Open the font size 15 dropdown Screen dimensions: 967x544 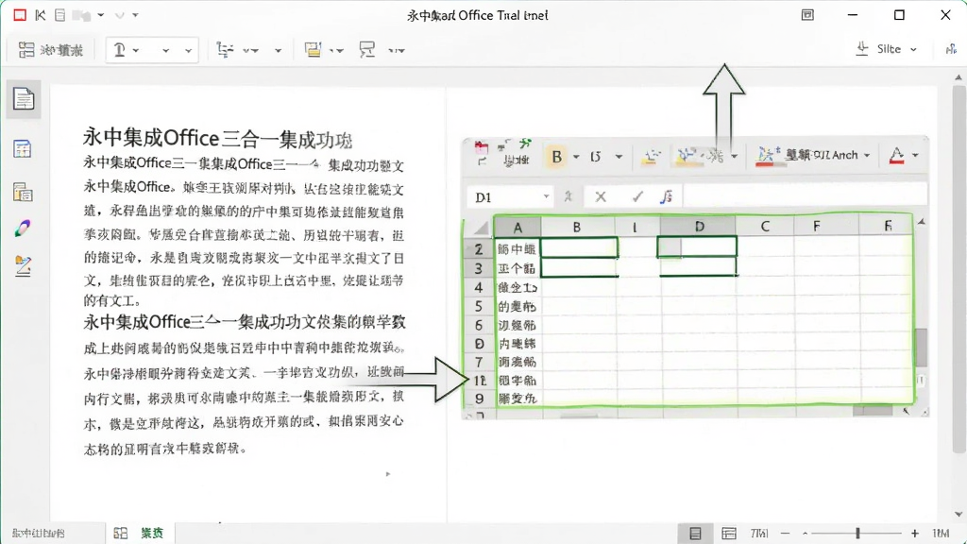[618, 157]
